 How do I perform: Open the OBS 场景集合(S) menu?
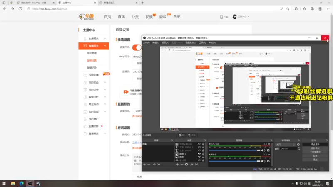[x=191, y=43]
